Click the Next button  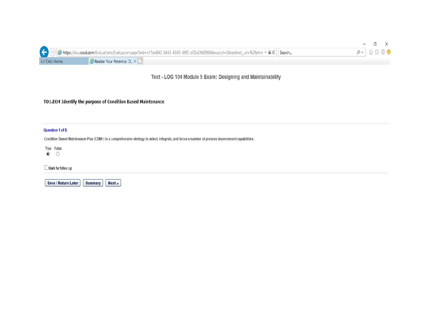(113, 183)
